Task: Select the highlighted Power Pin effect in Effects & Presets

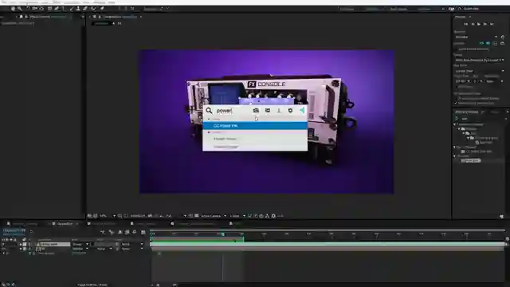Action: coord(472,160)
